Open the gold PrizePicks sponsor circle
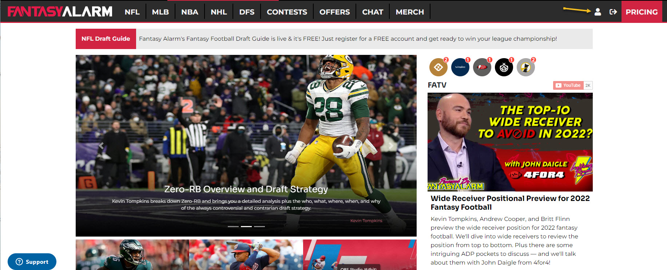667x270 pixels. click(438, 67)
